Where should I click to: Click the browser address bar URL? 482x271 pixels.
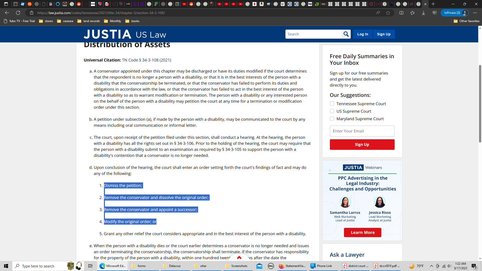click(x=101, y=13)
